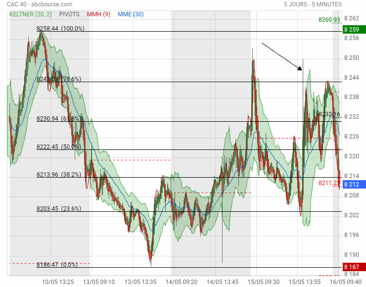Viewport: 366px width, 287px height.
Task: Click the 8 238 axis value
Action: click(x=352, y=96)
